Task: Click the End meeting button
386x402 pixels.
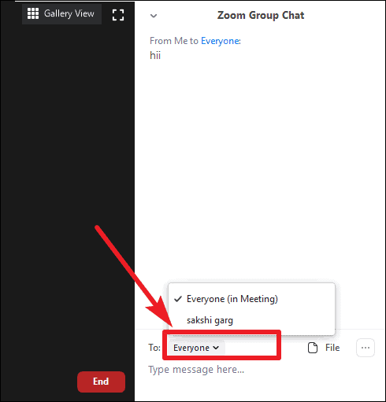Action: point(101,382)
